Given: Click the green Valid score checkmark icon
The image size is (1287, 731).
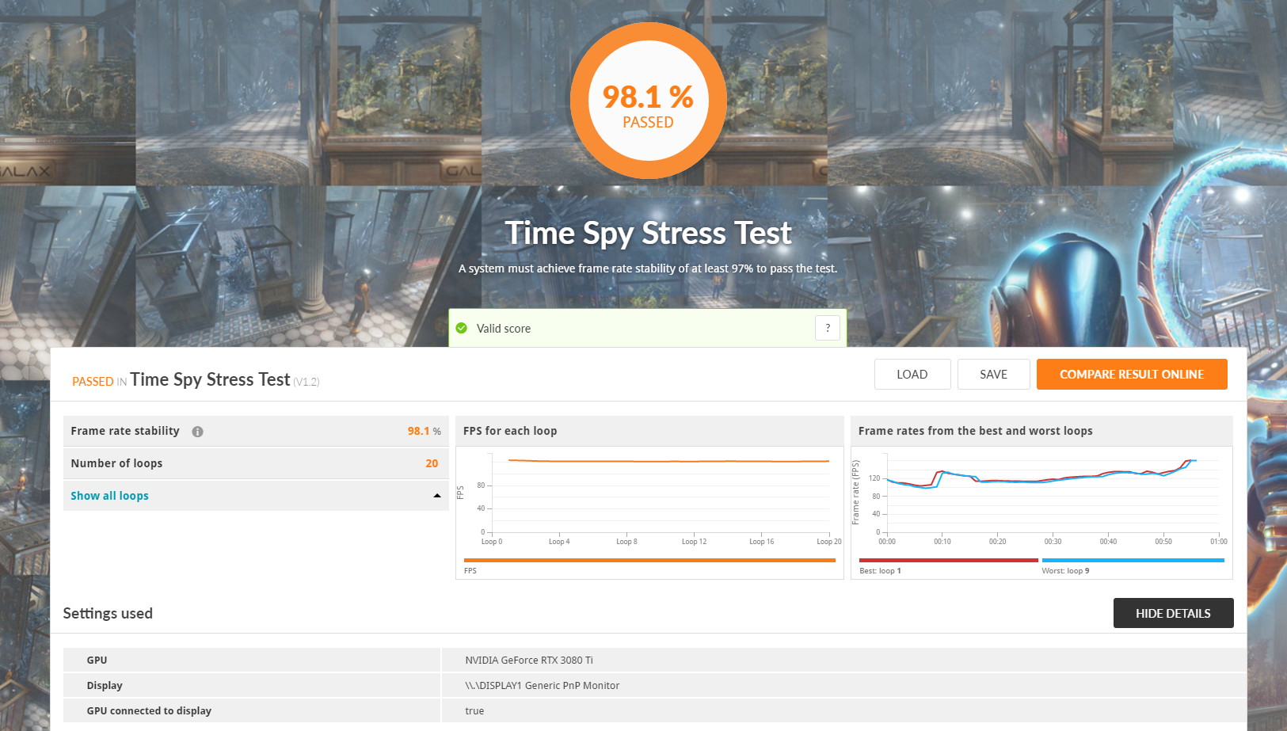Looking at the screenshot, I should [x=462, y=328].
